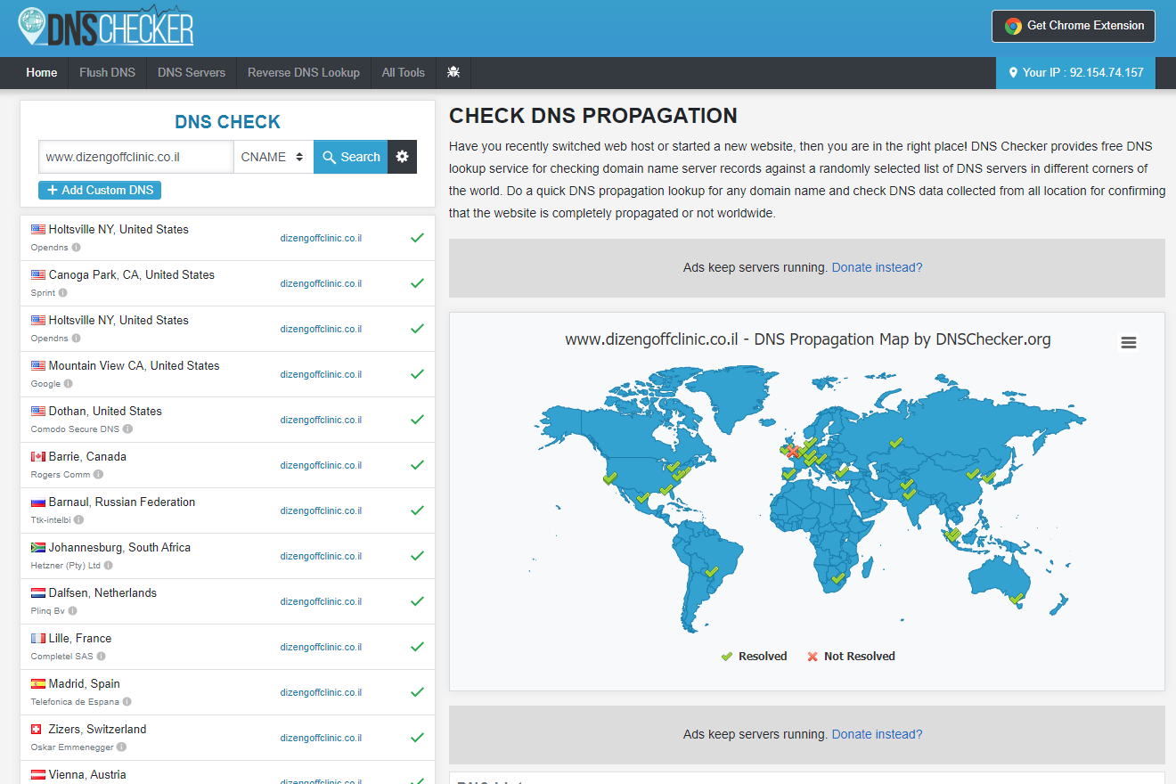This screenshot has height=784, width=1176.
Task: Toggle Resolved legend item on map
Action: tap(754, 656)
